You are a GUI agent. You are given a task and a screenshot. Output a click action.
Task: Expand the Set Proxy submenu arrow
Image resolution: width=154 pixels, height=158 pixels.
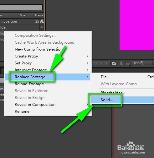coord(87,63)
